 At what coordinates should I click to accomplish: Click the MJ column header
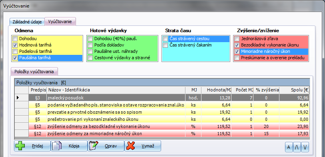(x=193, y=90)
